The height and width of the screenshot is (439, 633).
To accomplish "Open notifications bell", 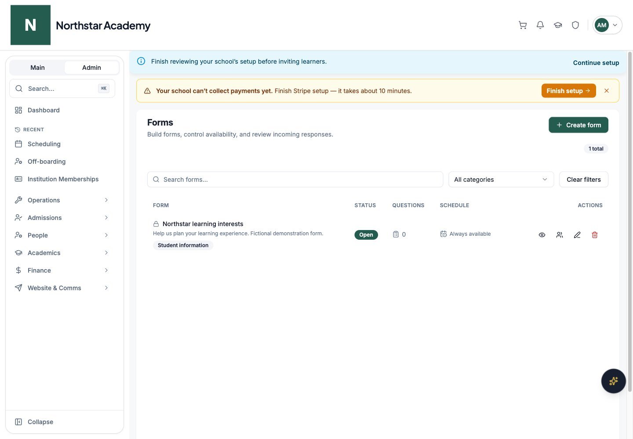I will (x=540, y=25).
